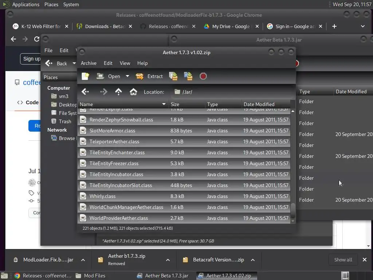Sort by Date Modified column in archive manager
Screen dimensions: 373x280
[266, 104]
